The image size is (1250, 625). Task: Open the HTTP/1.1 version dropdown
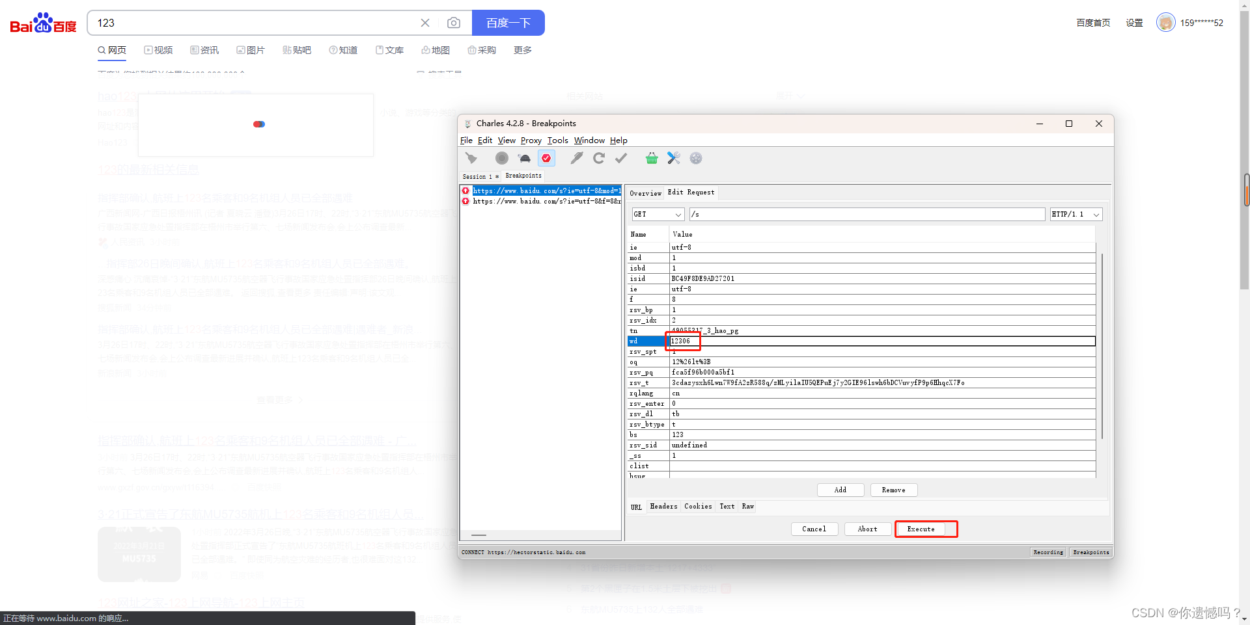click(1076, 214)
